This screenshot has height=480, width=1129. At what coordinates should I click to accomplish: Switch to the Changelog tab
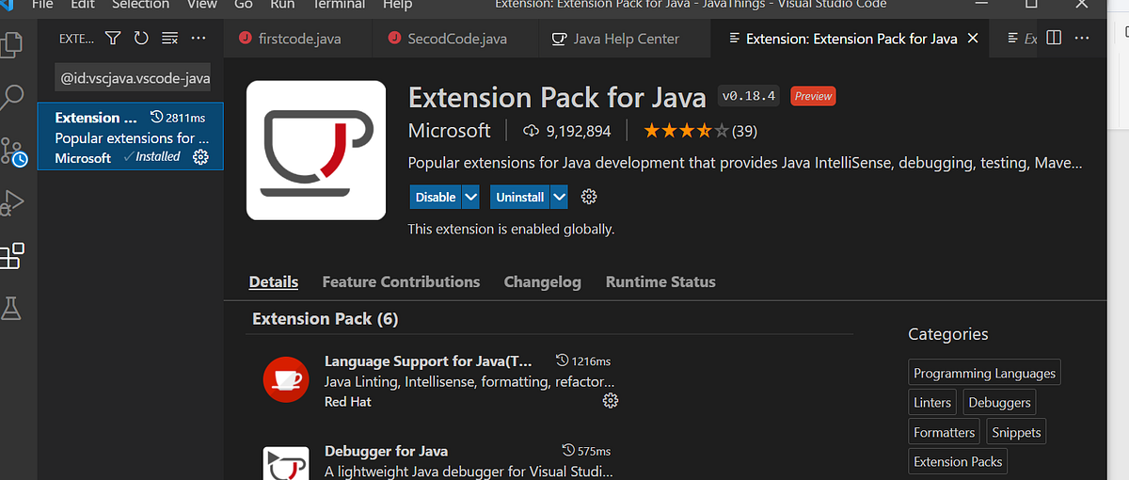click(x=543, y=281)
